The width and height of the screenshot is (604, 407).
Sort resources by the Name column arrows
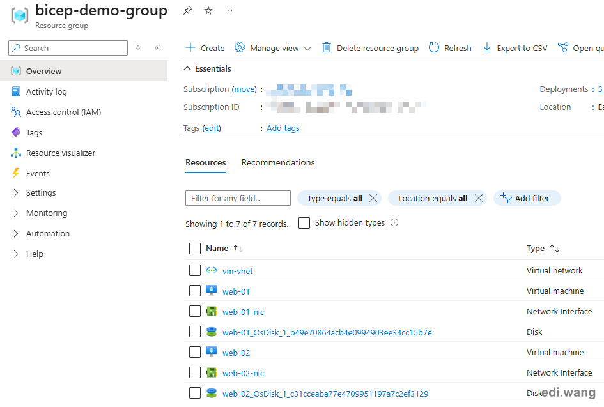click(x=238, y=249)
